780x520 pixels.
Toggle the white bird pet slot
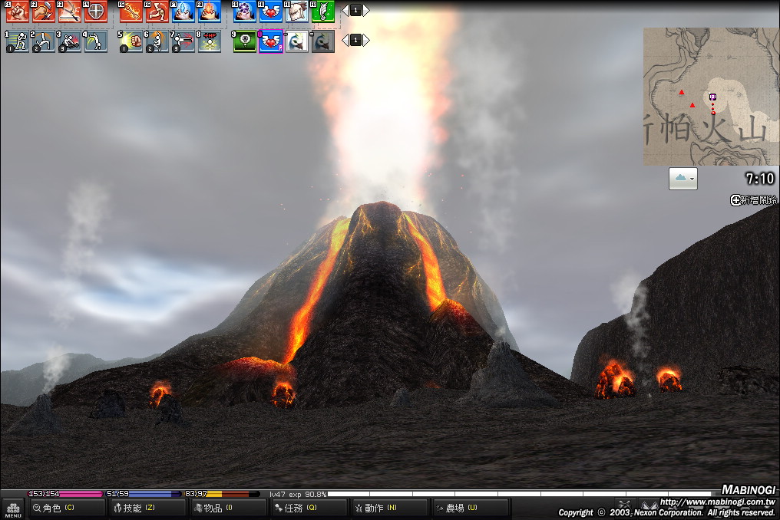coord(297,41)
